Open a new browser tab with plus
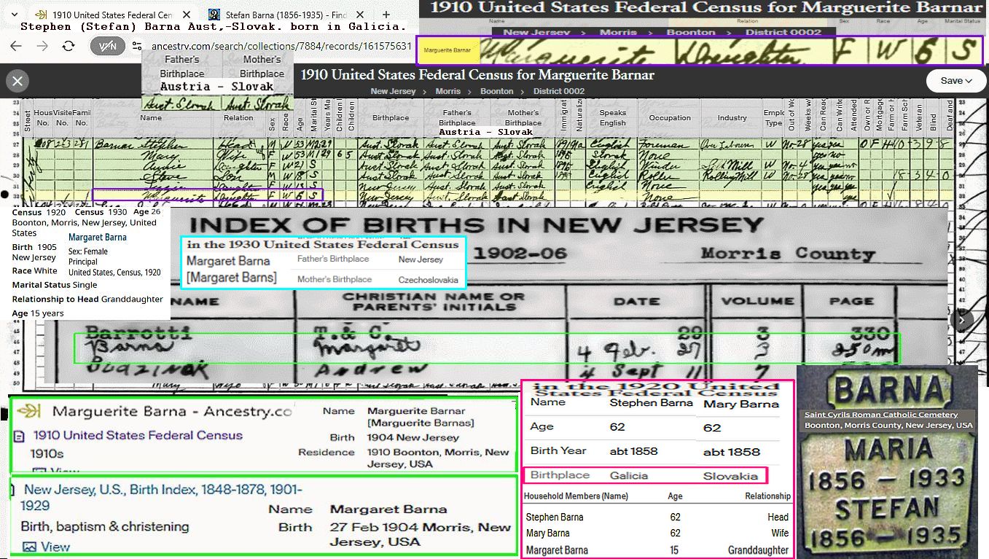This screenshot has width=989, height=559. tap(386, 15)
